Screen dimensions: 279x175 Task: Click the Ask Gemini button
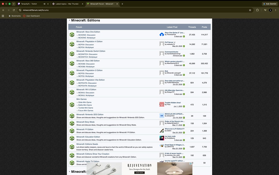(270, 4)
